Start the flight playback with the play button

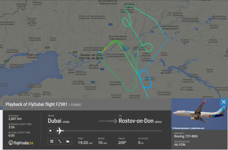pyautogui.click(x=51, y=131)
